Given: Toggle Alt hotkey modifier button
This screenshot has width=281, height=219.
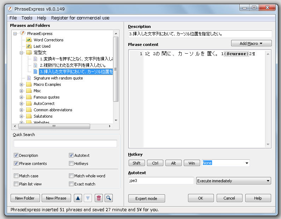Looking at the screenshot, I should pos(174,163).
